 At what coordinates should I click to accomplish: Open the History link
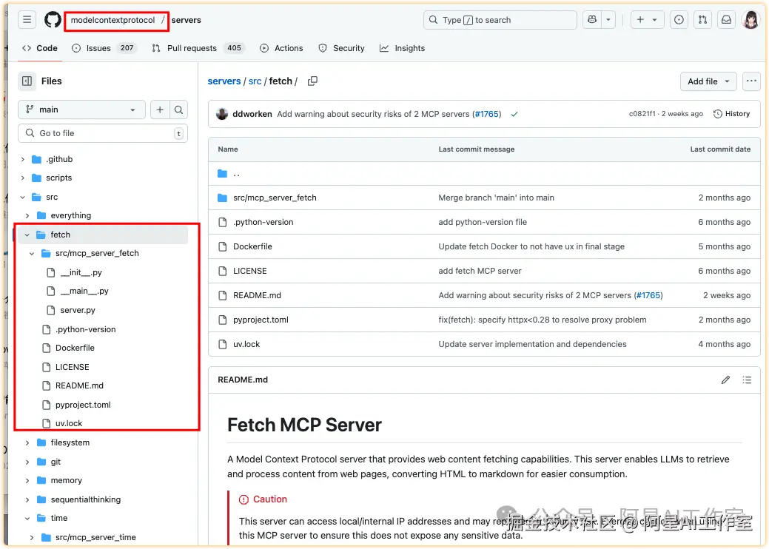(x=731, y=114)
